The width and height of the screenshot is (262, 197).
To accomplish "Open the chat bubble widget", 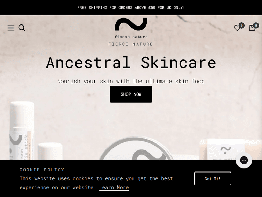I will point(244,160).
